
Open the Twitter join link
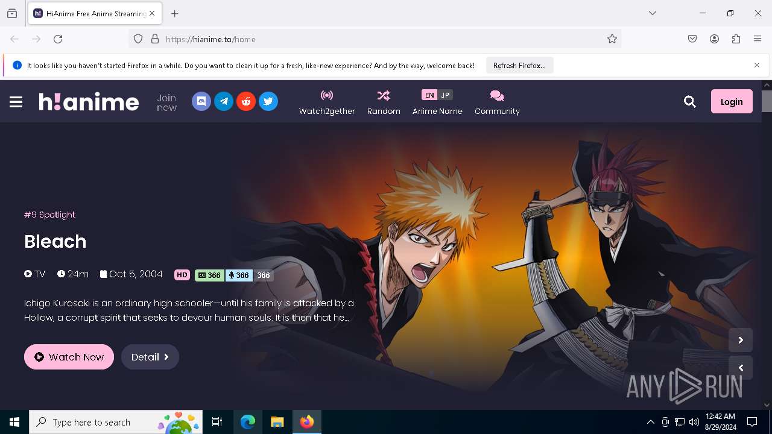point(268,101)
